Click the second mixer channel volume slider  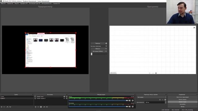(98, 107)
